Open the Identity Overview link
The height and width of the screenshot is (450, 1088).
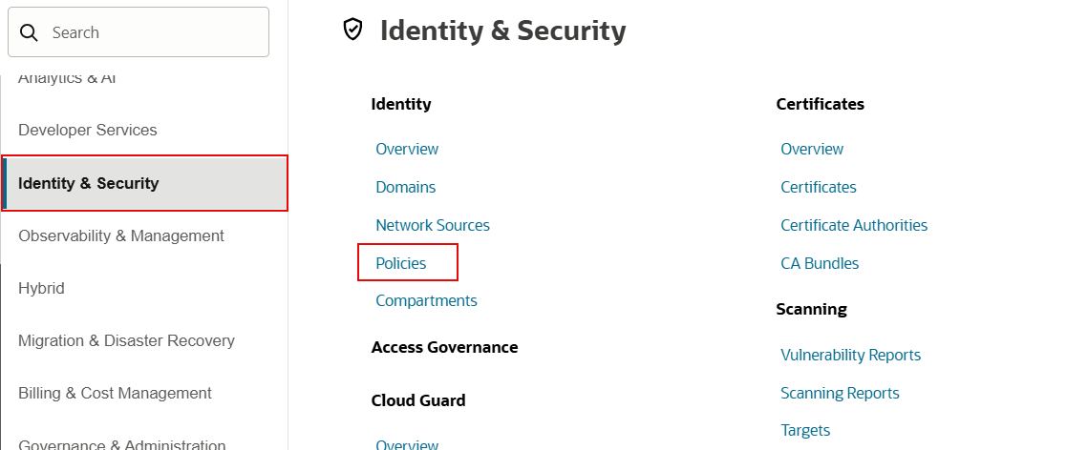click(x=407, y=149)
